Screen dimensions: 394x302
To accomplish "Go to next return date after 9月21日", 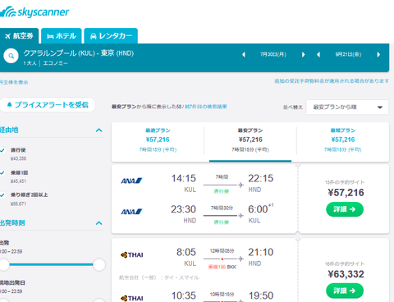I will click(x=378, y=55).
